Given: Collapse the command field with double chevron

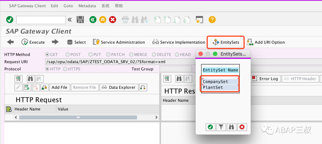Looking at the screenshot, I should coord(70,20).
